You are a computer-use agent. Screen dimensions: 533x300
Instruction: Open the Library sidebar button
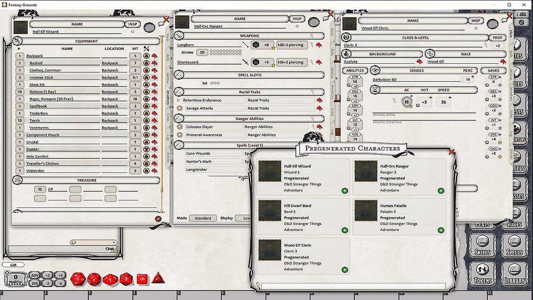(515, 275)
